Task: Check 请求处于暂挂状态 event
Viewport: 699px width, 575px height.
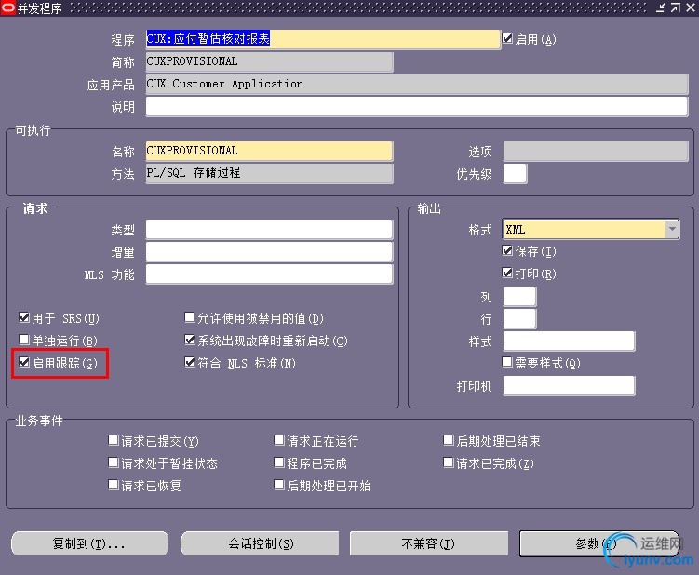Action: [114, 462]
